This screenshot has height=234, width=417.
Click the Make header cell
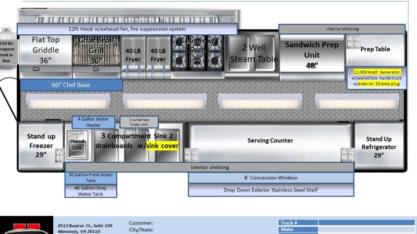point(298,229)
